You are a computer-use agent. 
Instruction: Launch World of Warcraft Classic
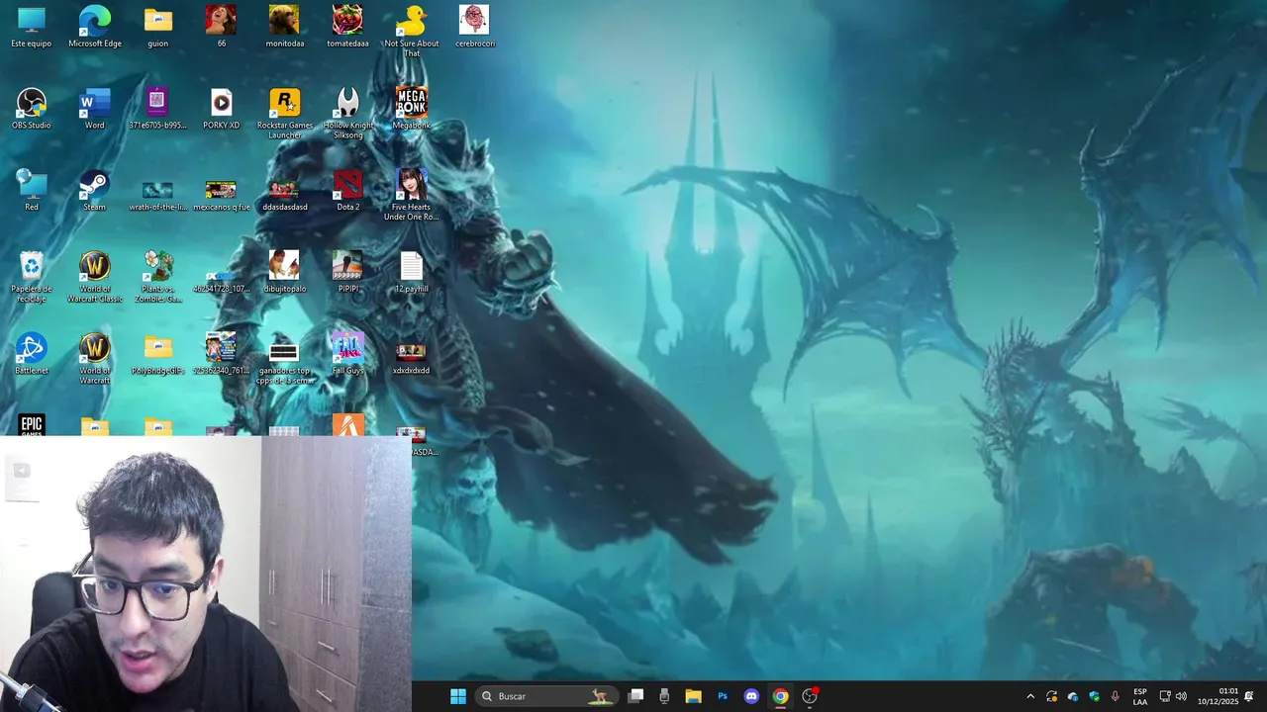coord(95,277)
